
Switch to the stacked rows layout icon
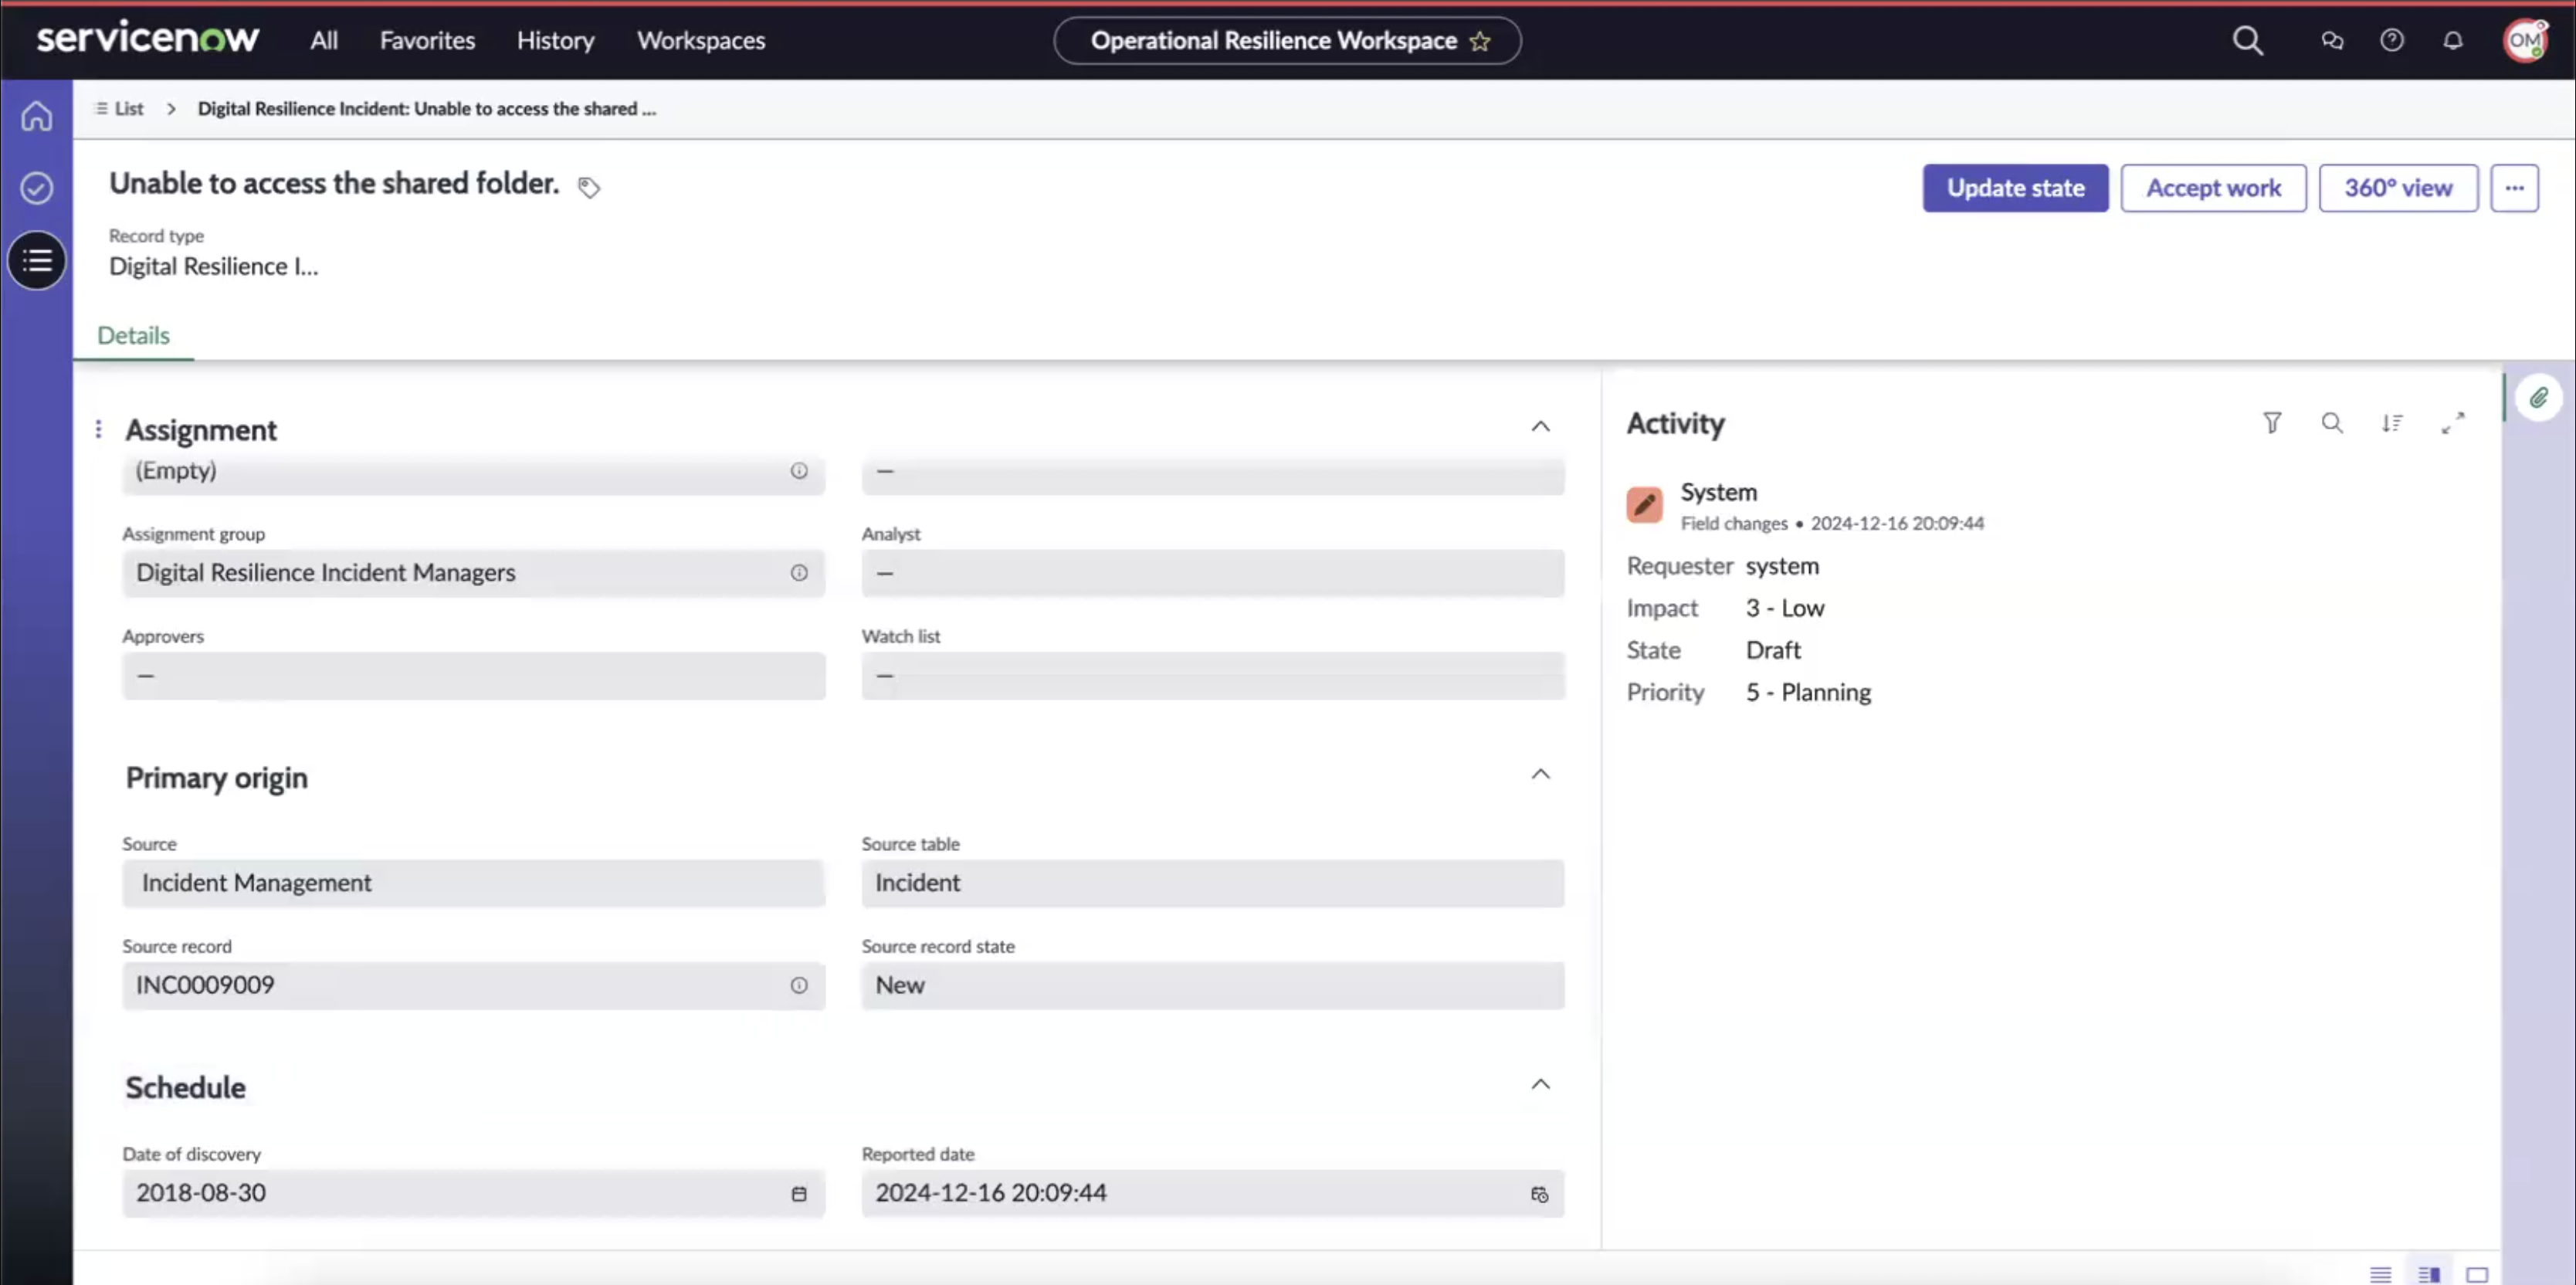click(2380, 1274)
